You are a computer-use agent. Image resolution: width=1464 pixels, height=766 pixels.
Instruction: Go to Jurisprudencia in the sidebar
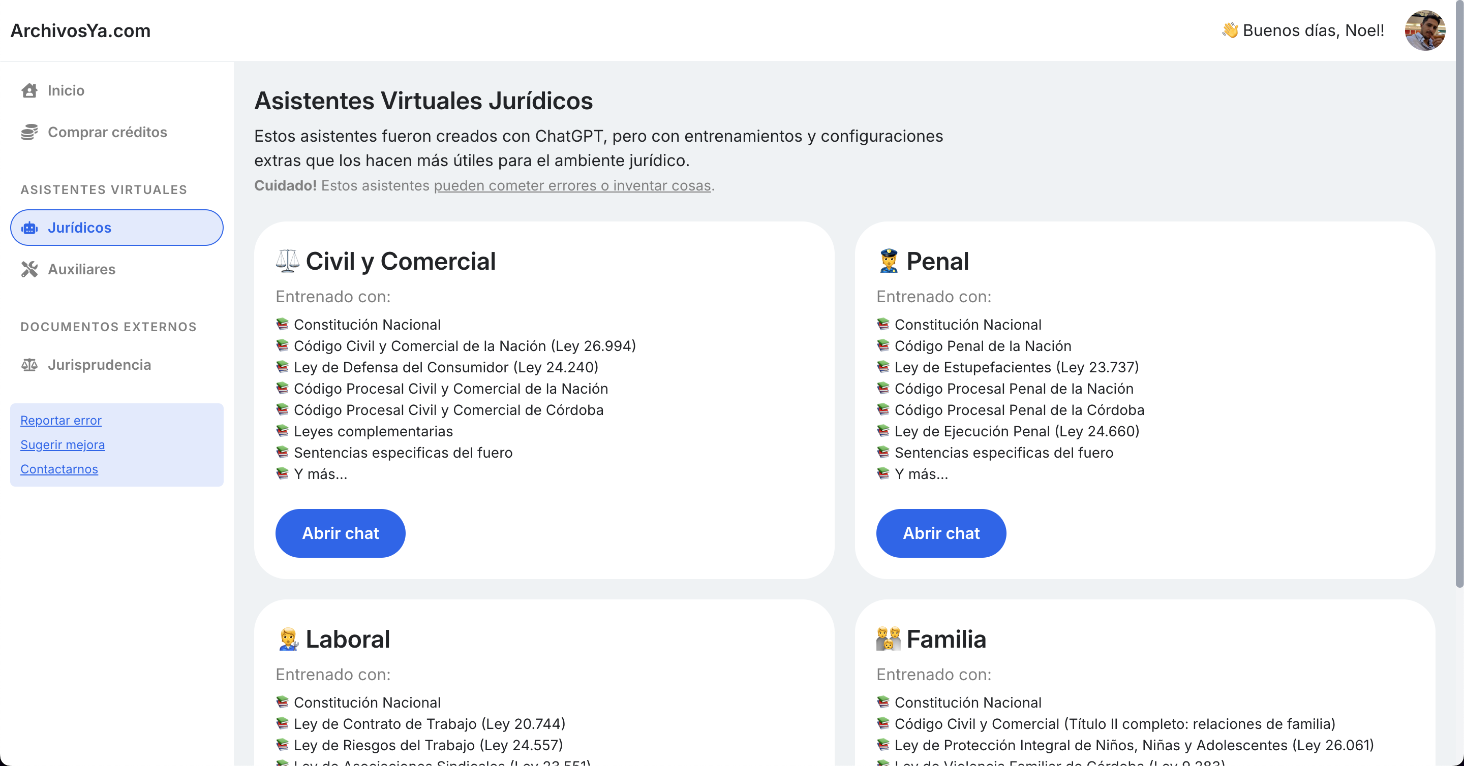coord(99,365)
